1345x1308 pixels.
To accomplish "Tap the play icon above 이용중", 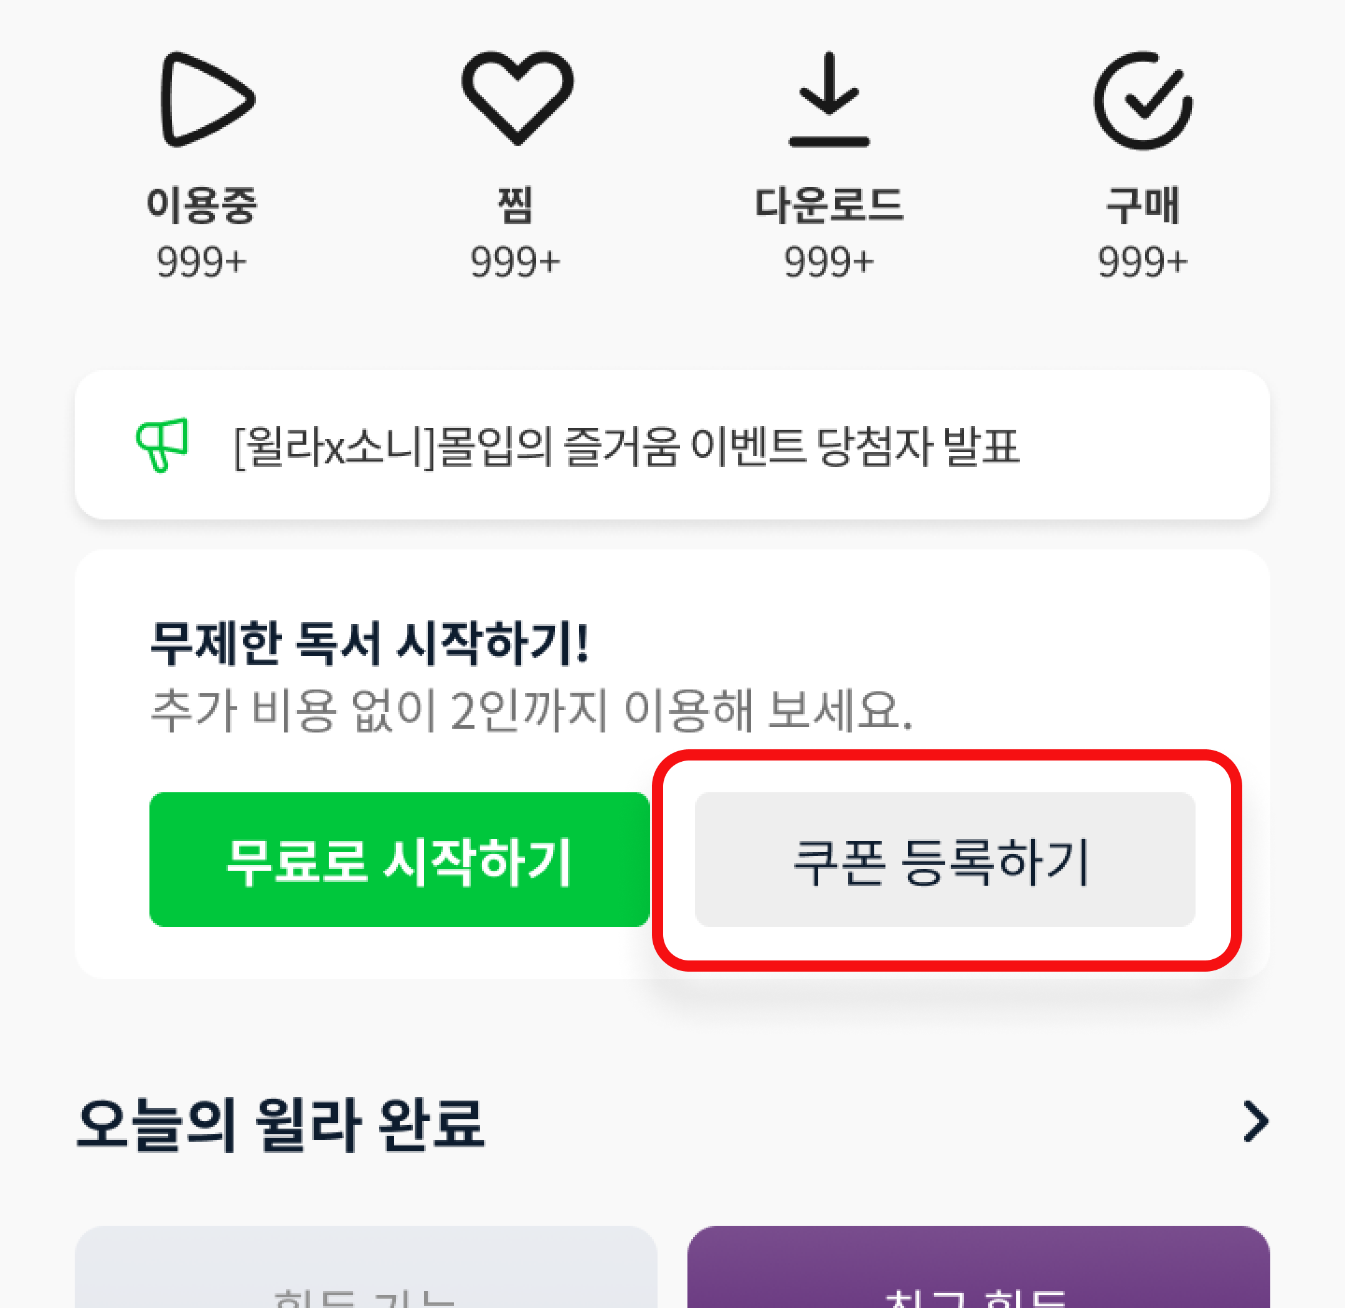I will 207,99.
